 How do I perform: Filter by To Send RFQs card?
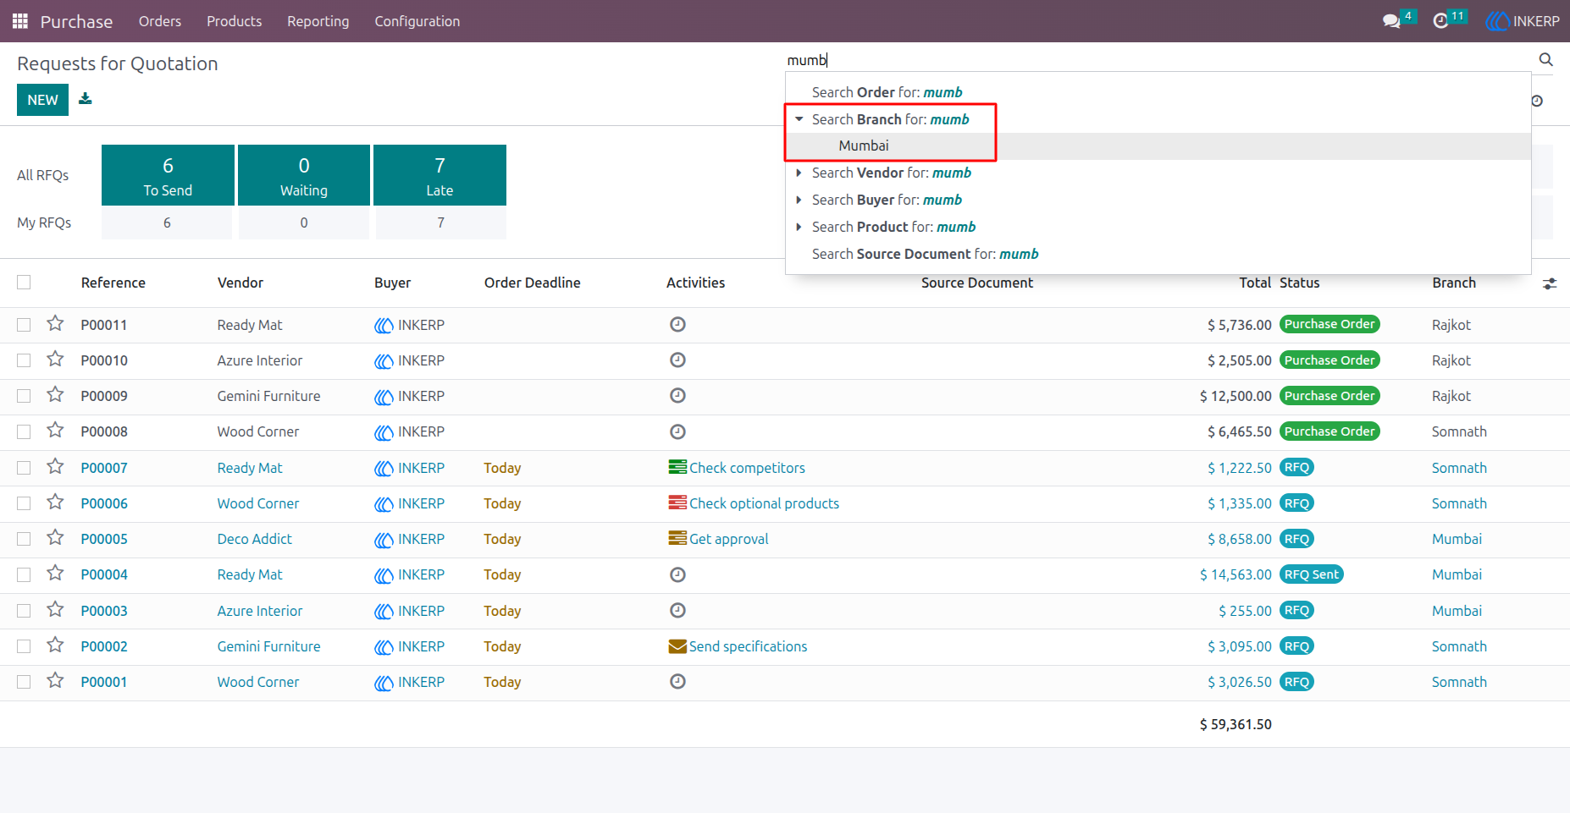click(168, 175)
